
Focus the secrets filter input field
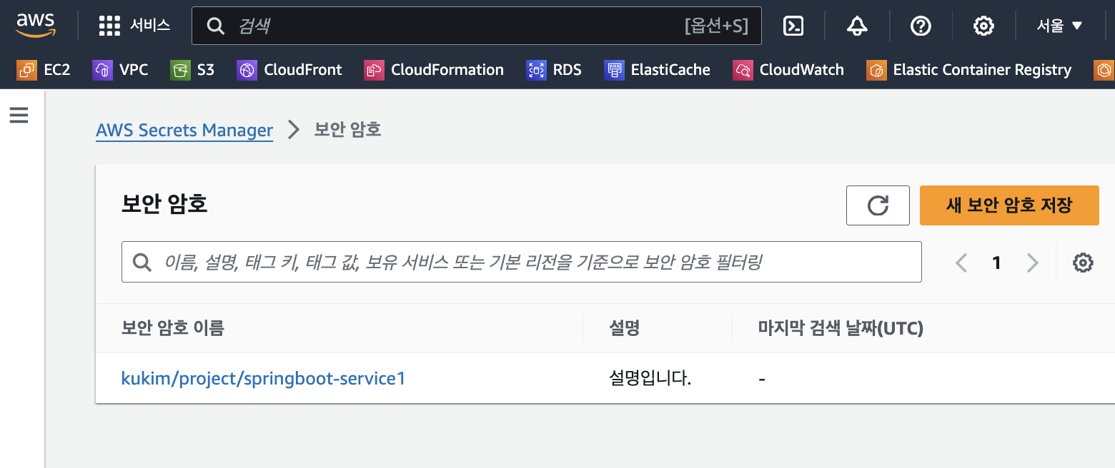click(x=522, y=262)
